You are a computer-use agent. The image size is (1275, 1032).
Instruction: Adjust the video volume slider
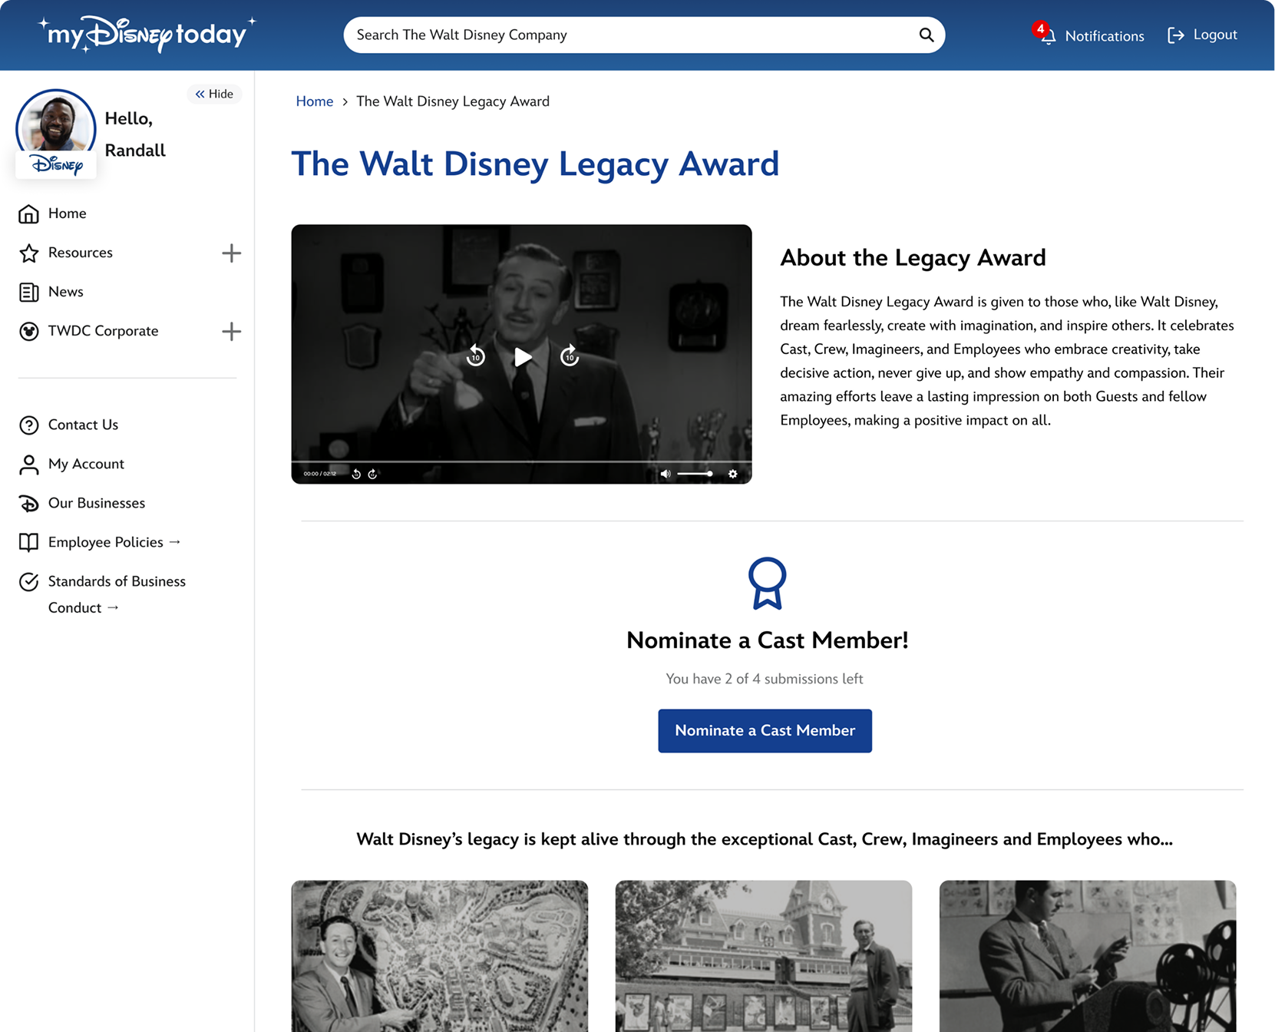(x=695, y=474)
